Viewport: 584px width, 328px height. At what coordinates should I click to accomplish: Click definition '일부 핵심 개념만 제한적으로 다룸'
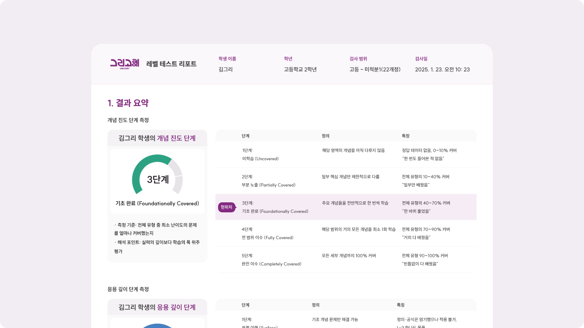coord(350,177)
